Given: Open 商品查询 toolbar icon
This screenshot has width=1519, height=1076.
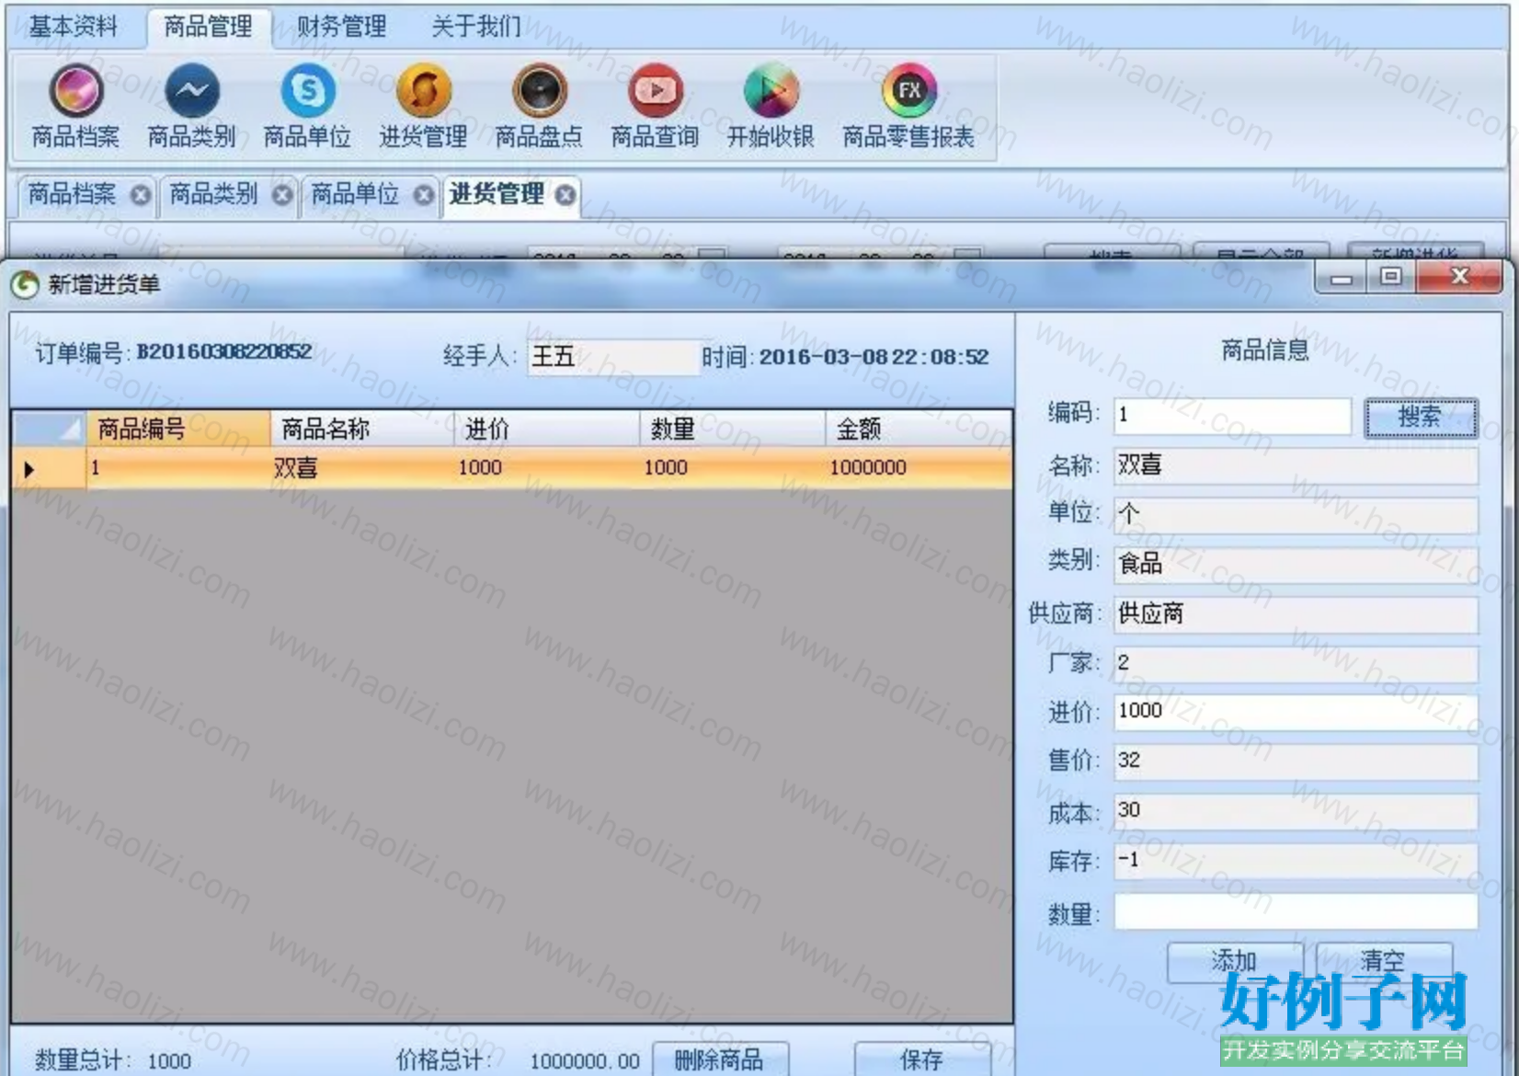Looking at the screenshot, I should click(655, 90).
